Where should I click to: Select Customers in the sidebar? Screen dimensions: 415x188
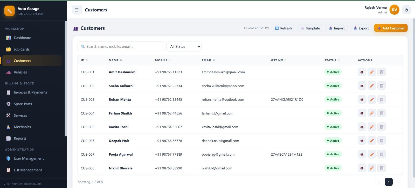pyautogui.click(x=32, y=61)
